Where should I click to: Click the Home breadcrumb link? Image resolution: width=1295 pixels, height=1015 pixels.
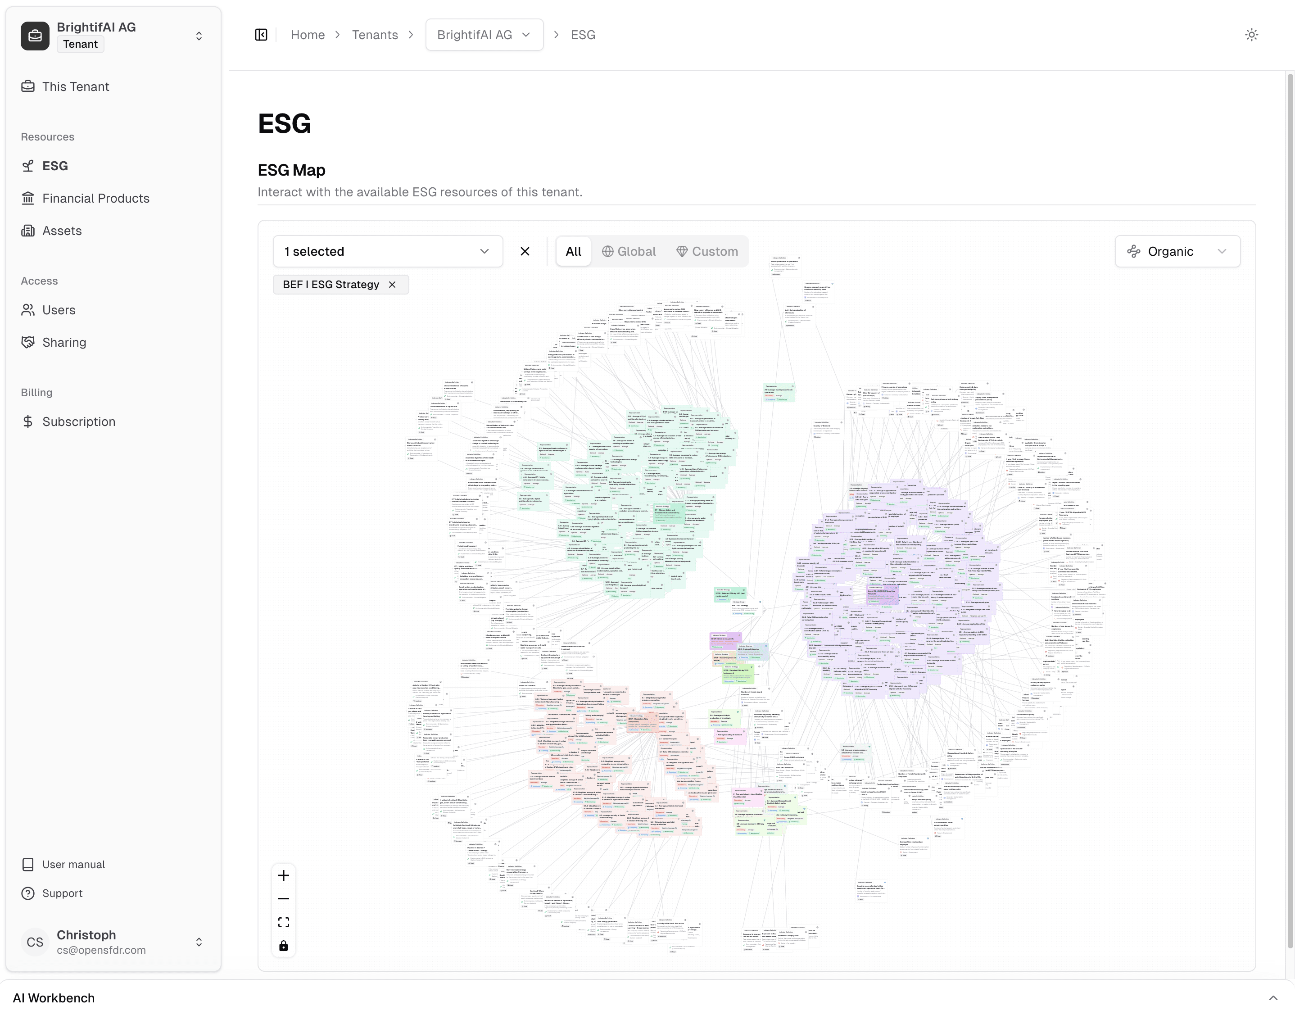pos(307,35)
